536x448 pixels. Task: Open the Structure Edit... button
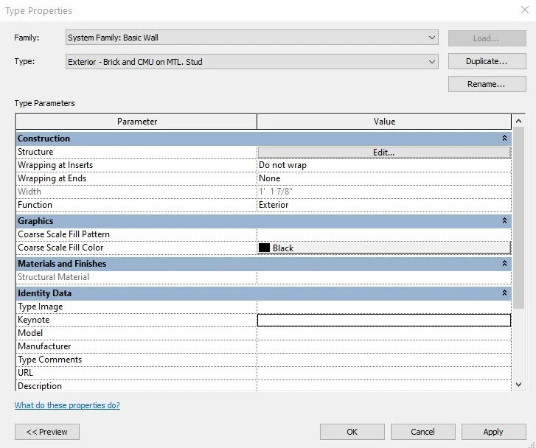coord(384,152)
